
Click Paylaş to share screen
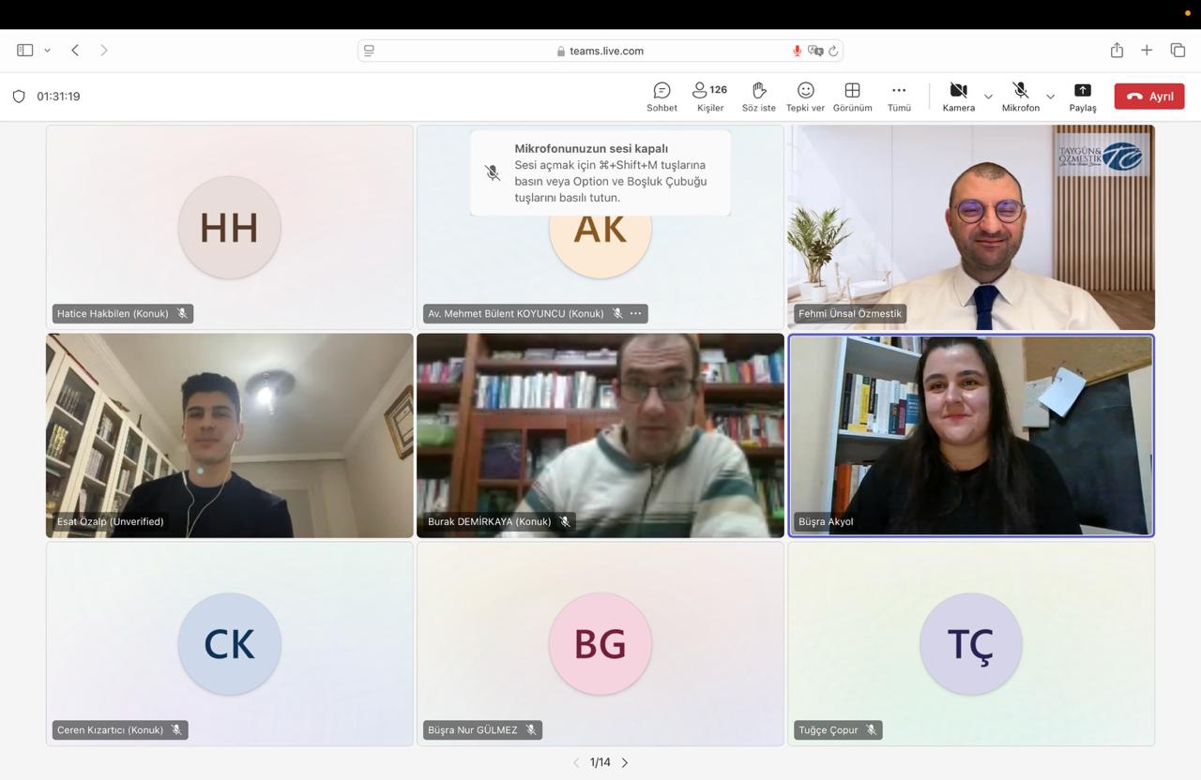click(x=1082, y=97)
